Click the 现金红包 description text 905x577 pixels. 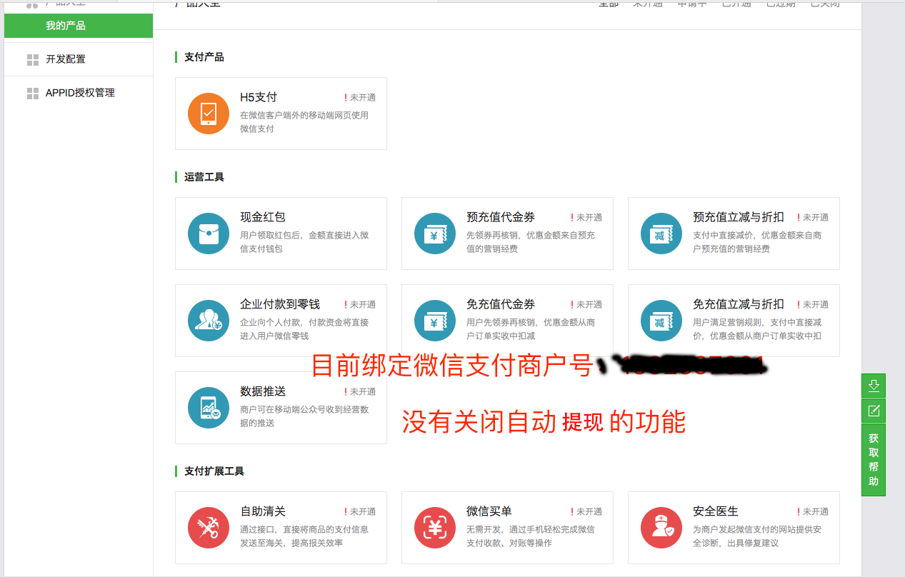pos(304,242)
